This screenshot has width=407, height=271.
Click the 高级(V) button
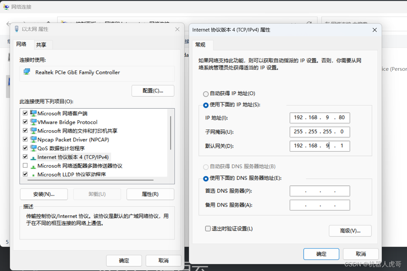point(350,230)
